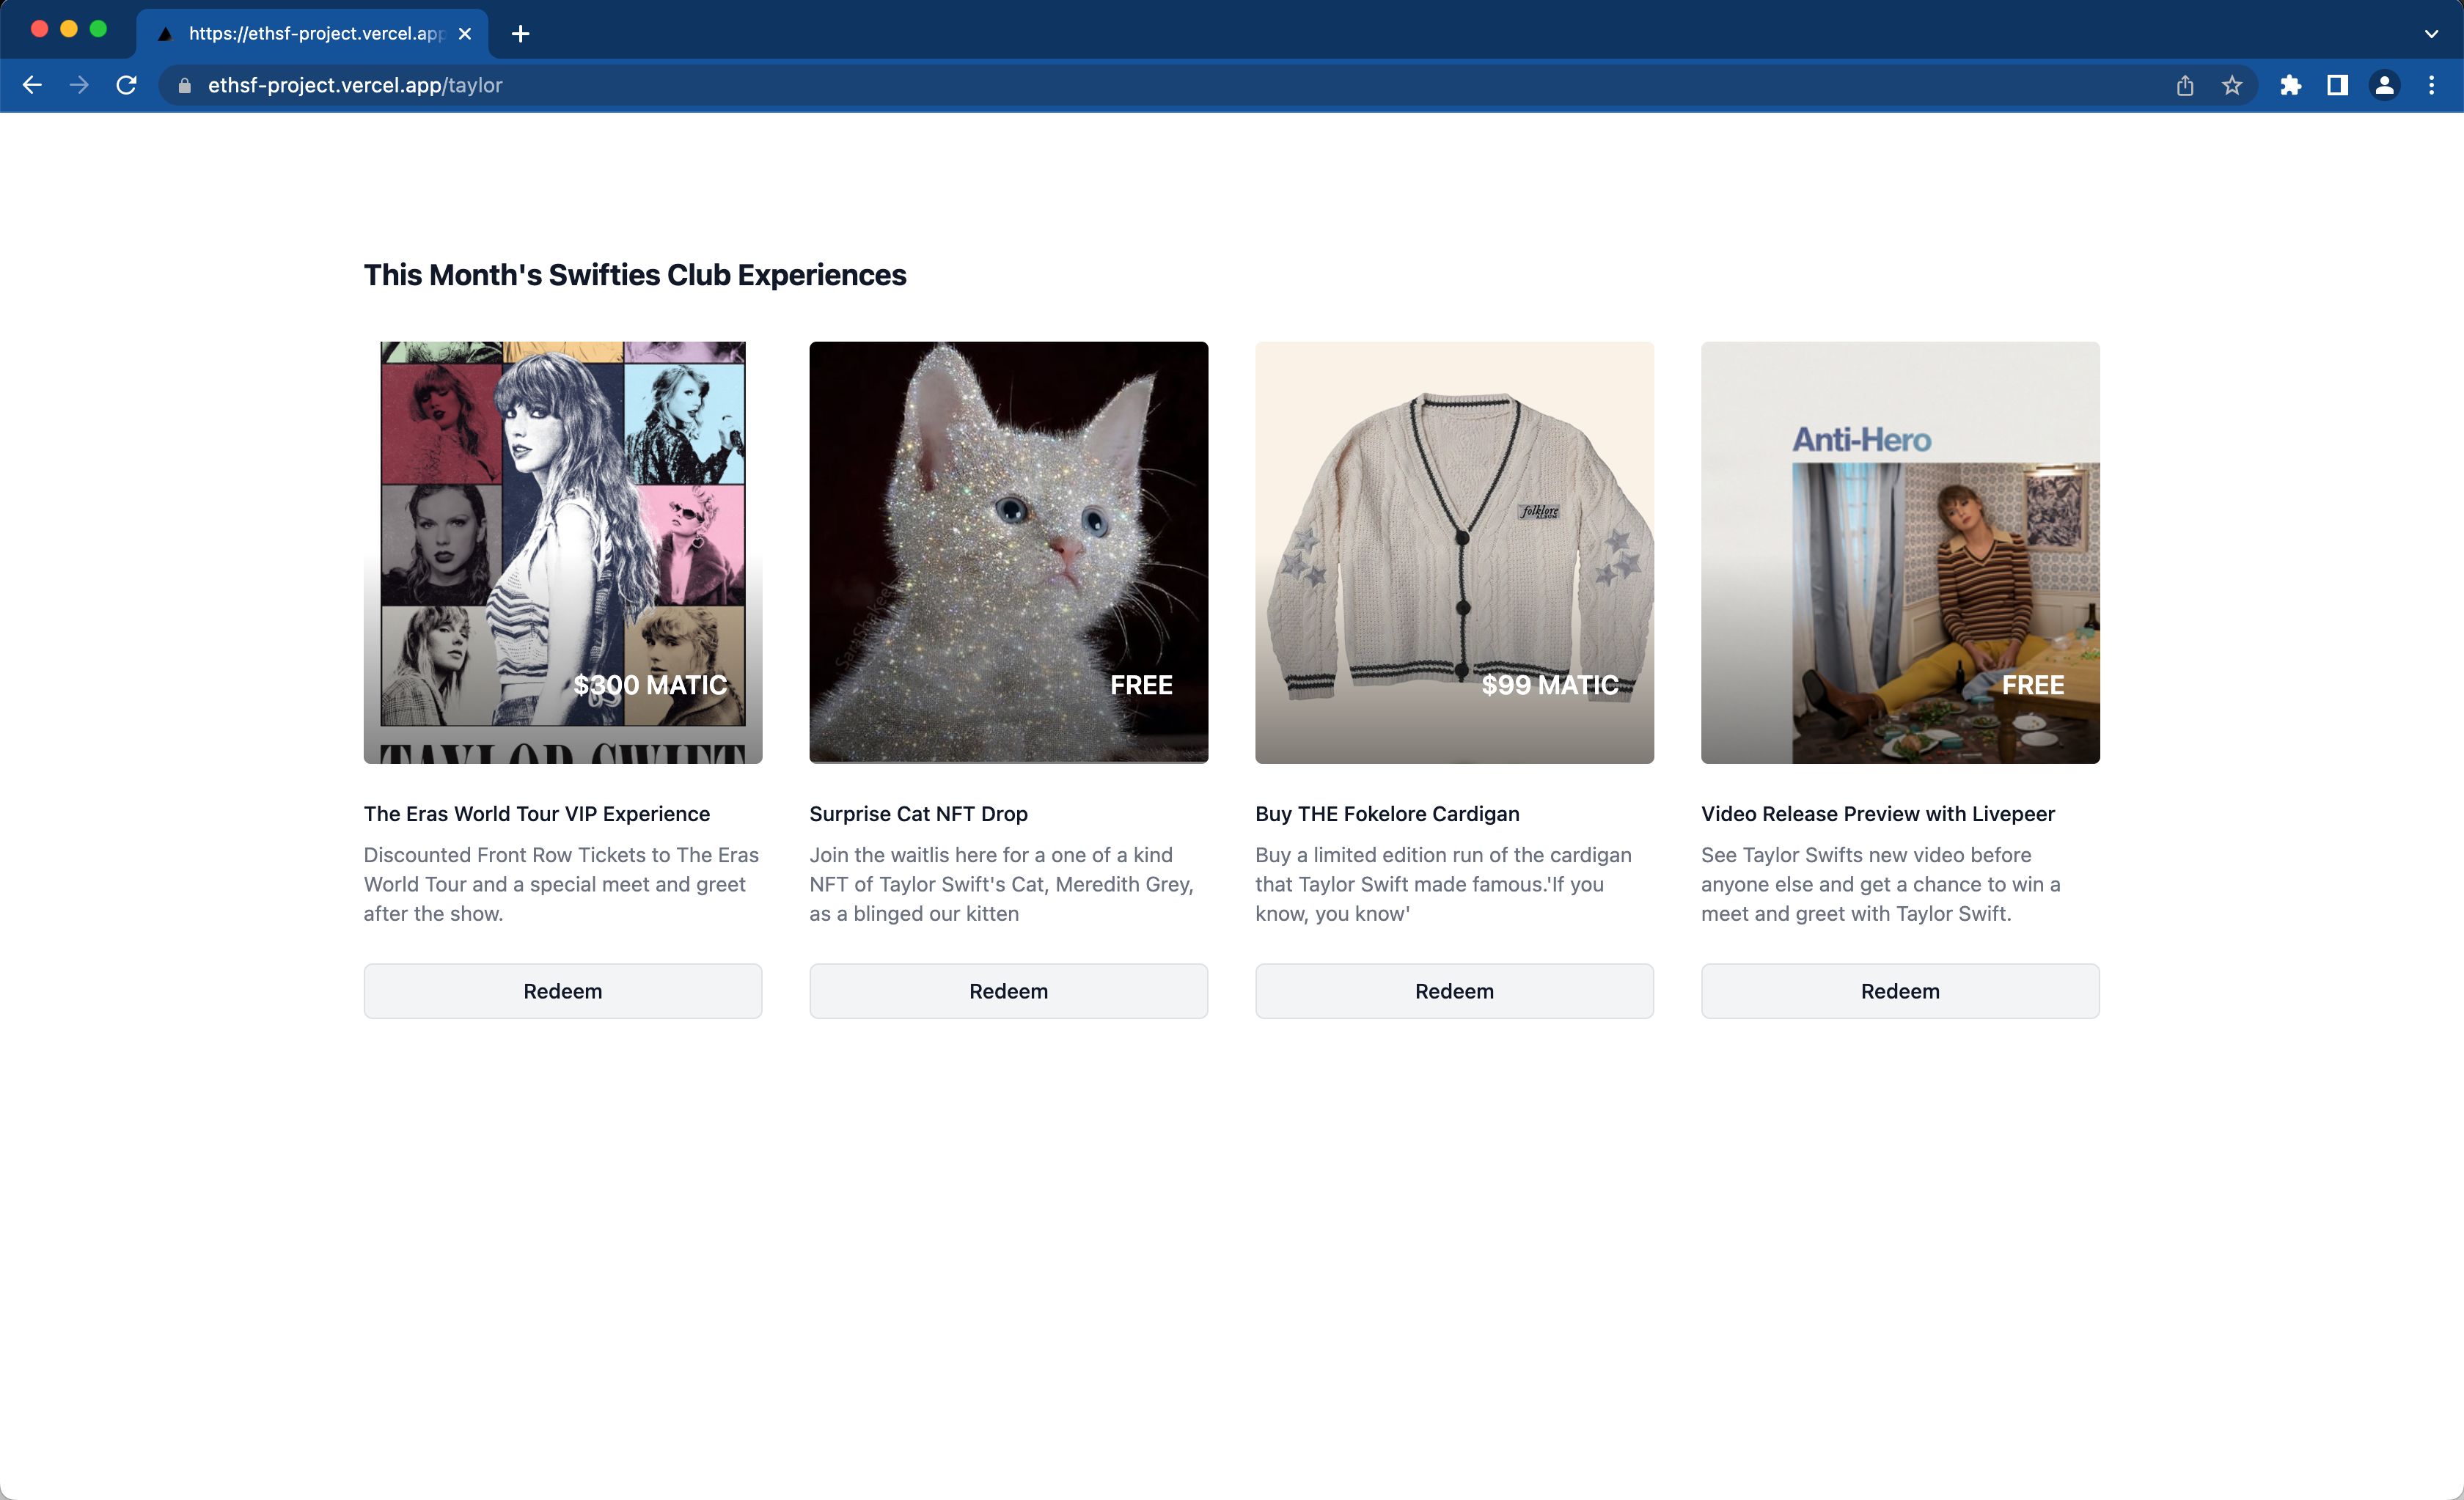The image size is (2464, 1500).
Task: Redeem the Surprise Cat NFT Drop
Action: point(1009,991)
